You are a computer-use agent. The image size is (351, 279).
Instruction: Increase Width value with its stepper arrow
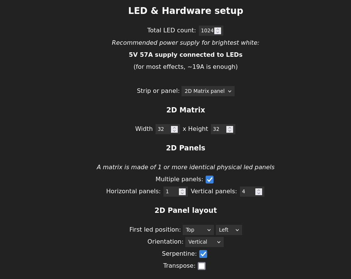tap(174, 127)
